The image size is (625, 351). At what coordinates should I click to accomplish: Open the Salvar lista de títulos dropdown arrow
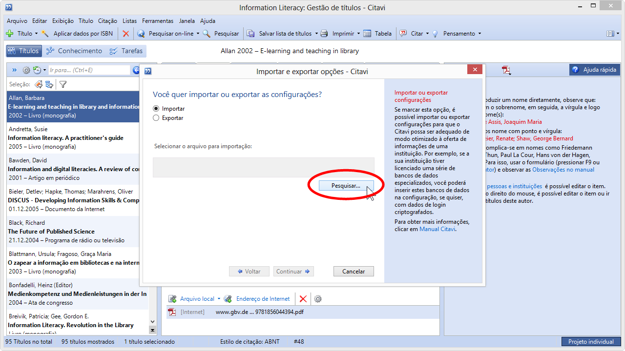316,34
